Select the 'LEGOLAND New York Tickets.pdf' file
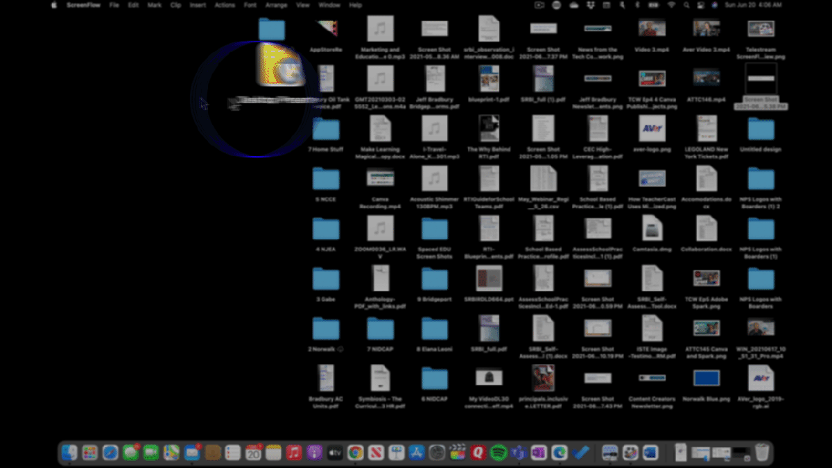 [707, 129]
